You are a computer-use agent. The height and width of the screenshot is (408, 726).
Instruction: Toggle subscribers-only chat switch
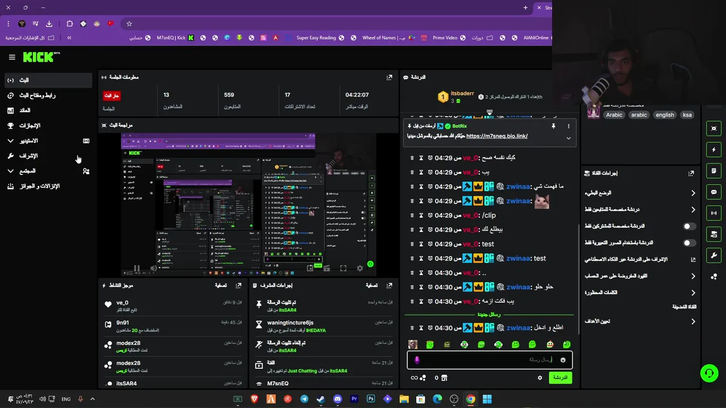[689, 226]
